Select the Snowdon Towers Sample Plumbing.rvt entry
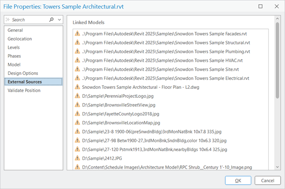 (x=166, y=52)
